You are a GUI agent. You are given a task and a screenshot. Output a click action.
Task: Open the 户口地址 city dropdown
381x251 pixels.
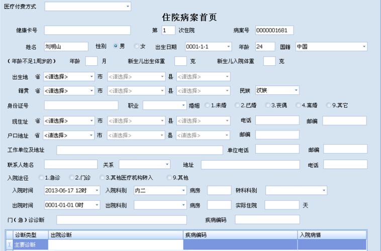coord(162,135)
